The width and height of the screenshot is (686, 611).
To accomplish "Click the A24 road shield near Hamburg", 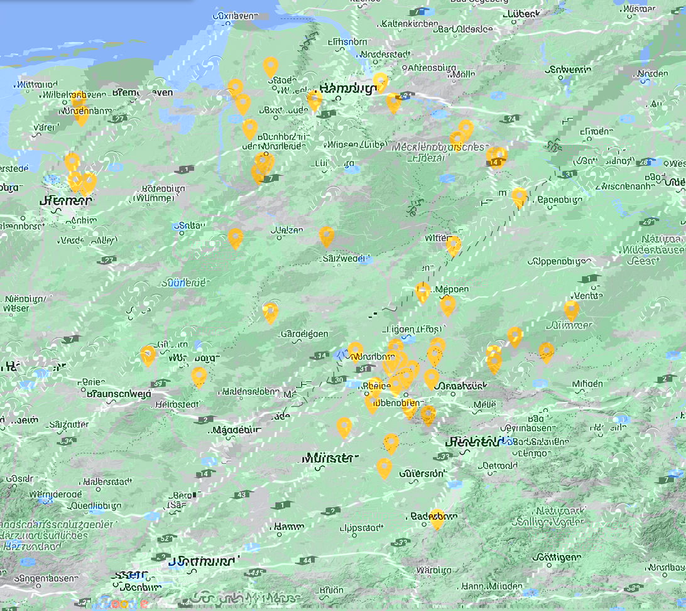I will click(406, 94).
